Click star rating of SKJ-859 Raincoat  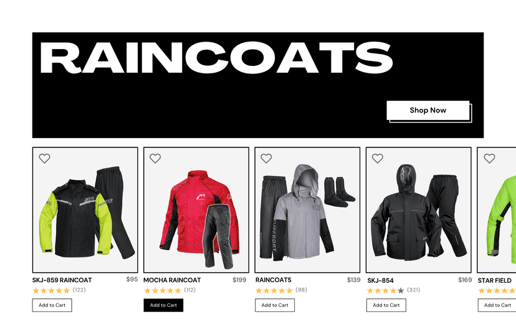51,290
